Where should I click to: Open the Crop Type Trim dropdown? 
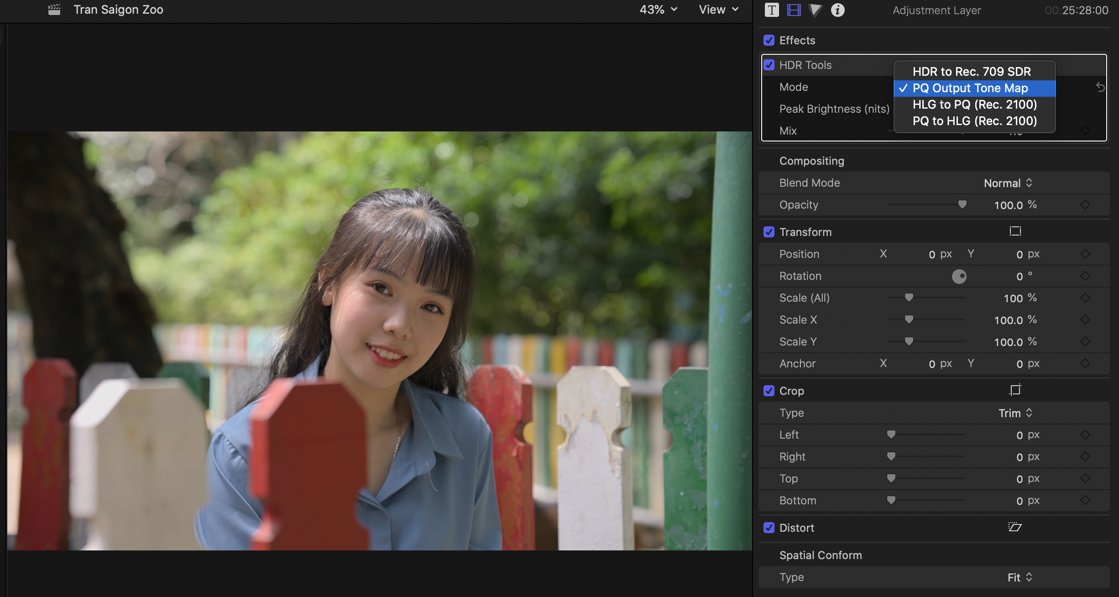(x=1015, y=413)
